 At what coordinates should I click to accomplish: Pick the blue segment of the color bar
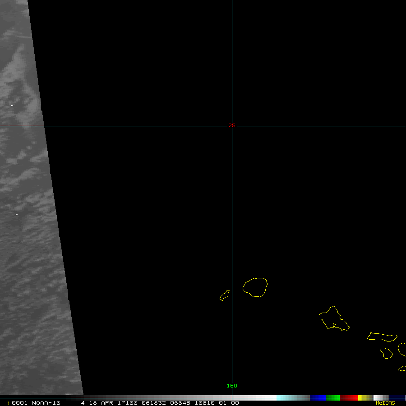(318, 397)
